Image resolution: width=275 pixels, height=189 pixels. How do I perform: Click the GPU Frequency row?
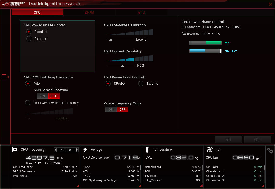[45, 167]
